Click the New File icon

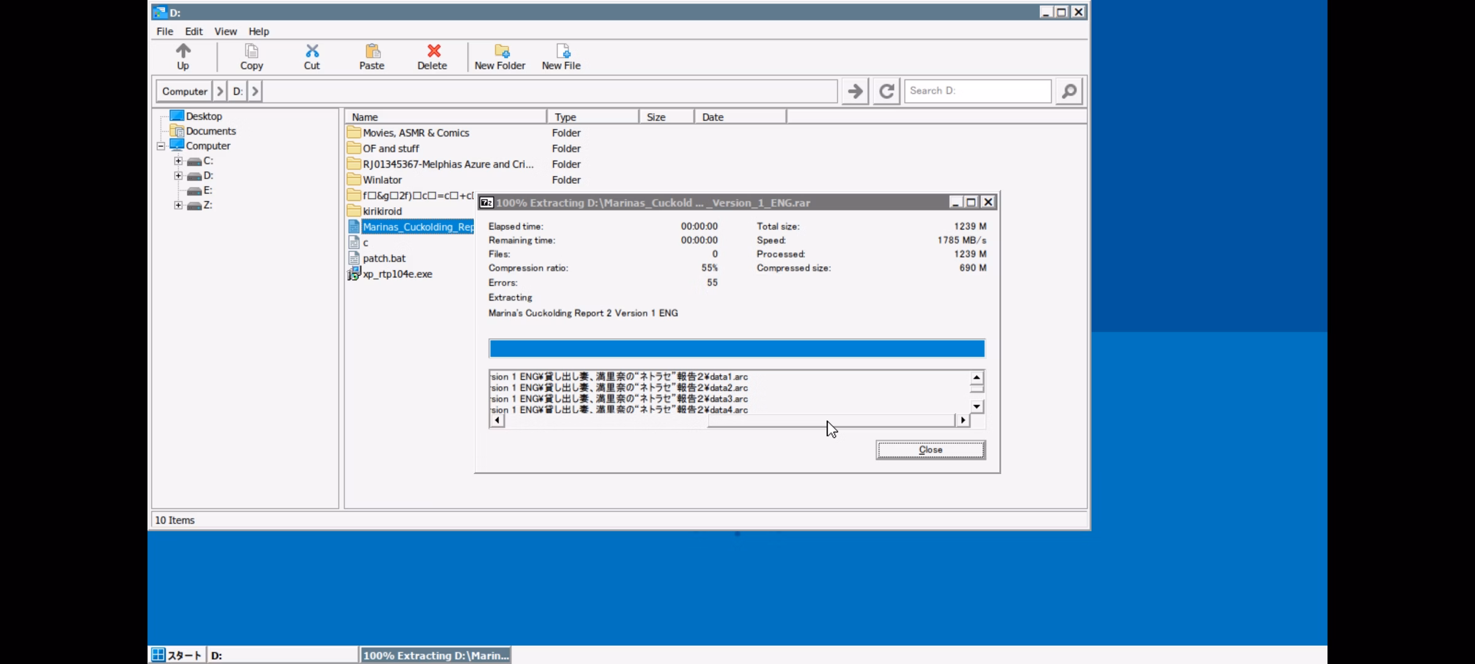point(562,51)
